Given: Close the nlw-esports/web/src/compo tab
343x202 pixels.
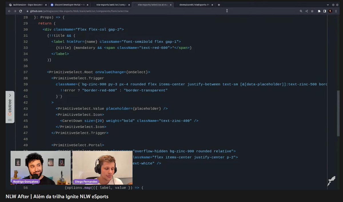Looking at the screenshot, I should tap(129, 5).
